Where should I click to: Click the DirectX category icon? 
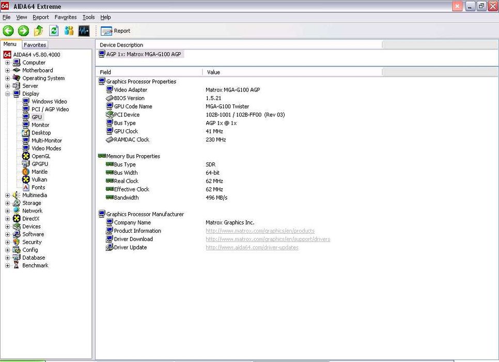coord(17,219)
